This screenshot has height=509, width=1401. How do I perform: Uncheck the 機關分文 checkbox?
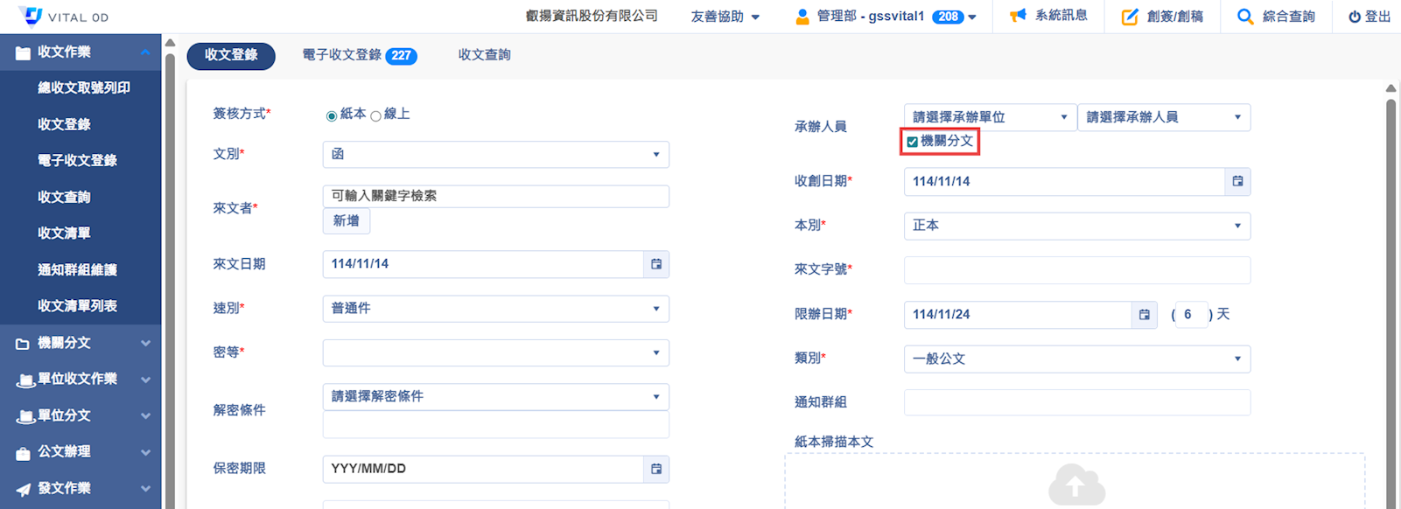pyautogui.click(x=913, y=142)
